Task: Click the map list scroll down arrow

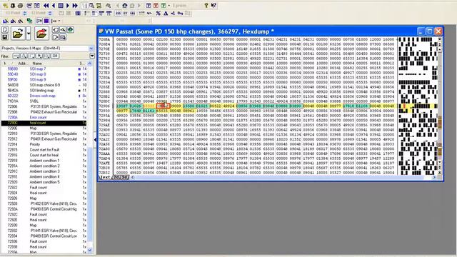Action: [89, 250]
